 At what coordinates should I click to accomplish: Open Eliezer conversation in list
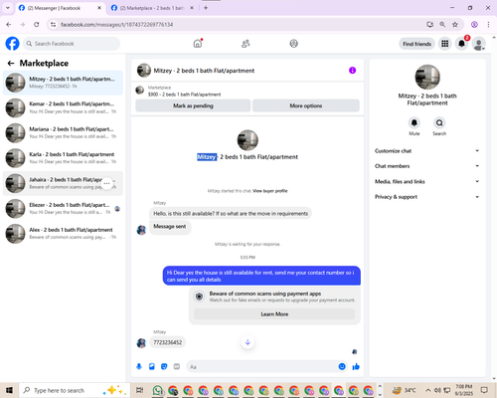pyautogui.click(x=63, y=209)
